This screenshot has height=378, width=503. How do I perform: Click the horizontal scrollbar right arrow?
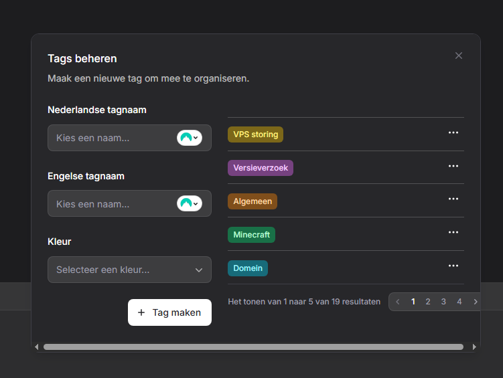click(x=474, y=347)
